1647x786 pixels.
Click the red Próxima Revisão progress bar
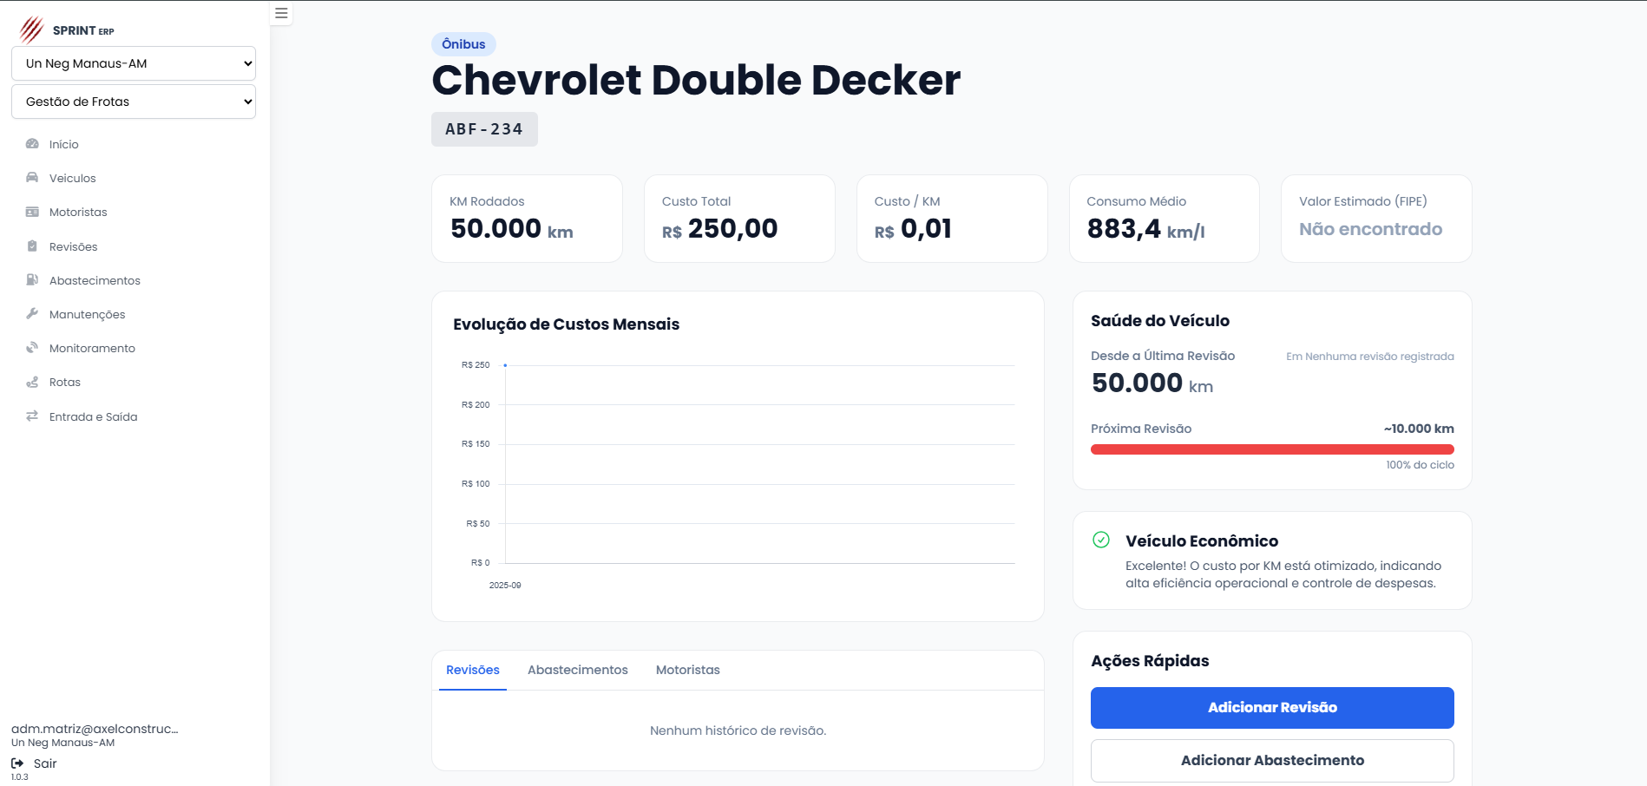tap(1272, 449)
